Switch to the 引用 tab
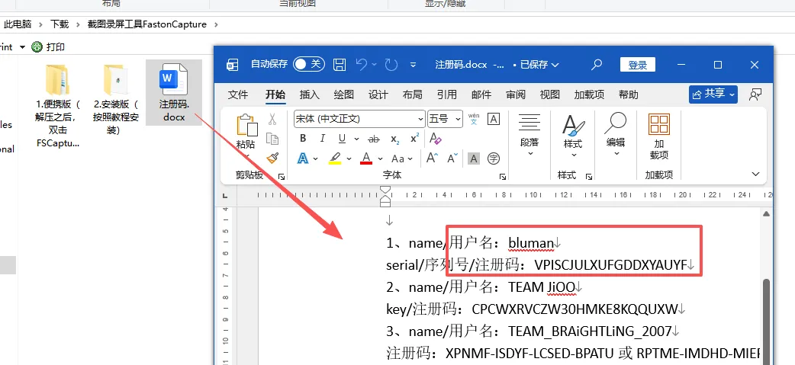Viewport: 795px width, 365px height. tap(446, 94)
